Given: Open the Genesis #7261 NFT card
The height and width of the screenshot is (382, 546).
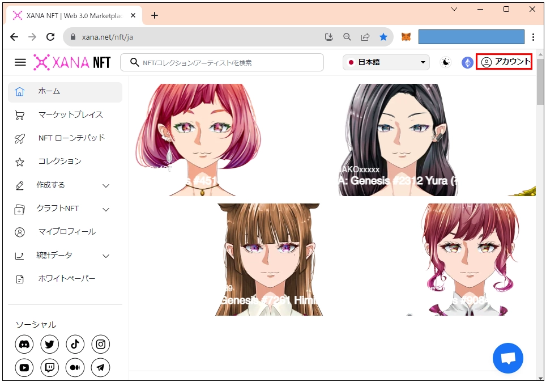Looking at the screenshot, I should 269,260.
